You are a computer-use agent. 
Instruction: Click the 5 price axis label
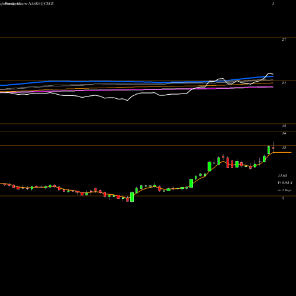[283, 198]
